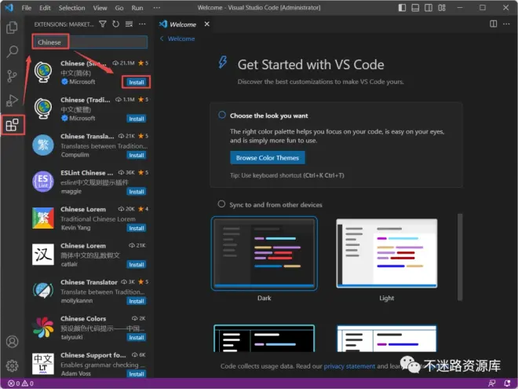Viewport: 518px width, 389px height.
Task: Refresh the extensions list
Action: [115, 24]
